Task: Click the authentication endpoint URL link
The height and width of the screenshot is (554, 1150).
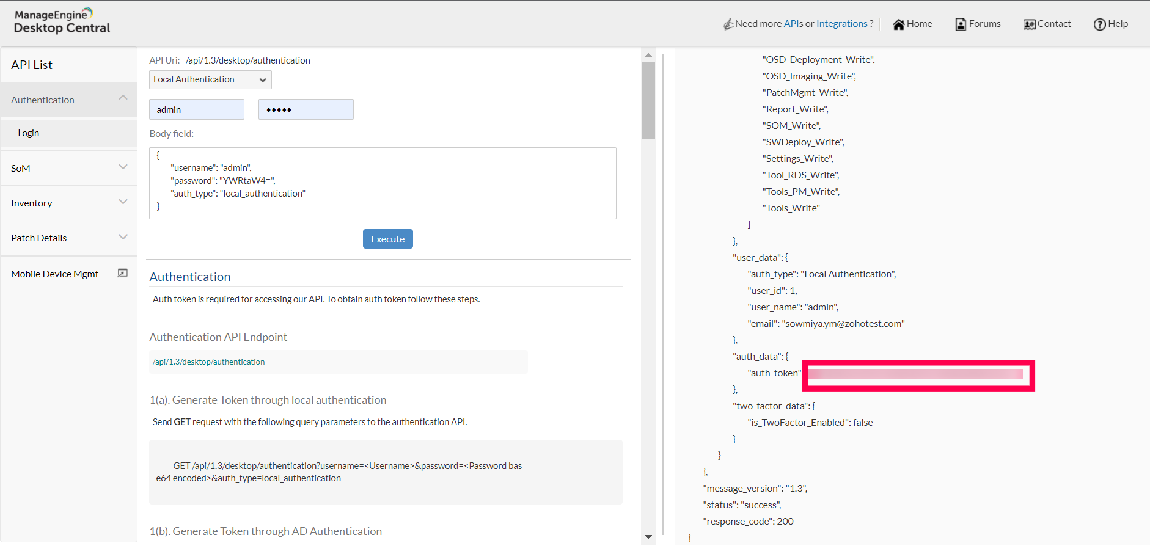Action: (208, 362)
